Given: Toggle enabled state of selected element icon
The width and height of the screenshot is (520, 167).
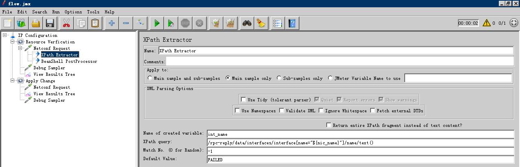Looking at the screenshot, I should (x=140, y=23).
